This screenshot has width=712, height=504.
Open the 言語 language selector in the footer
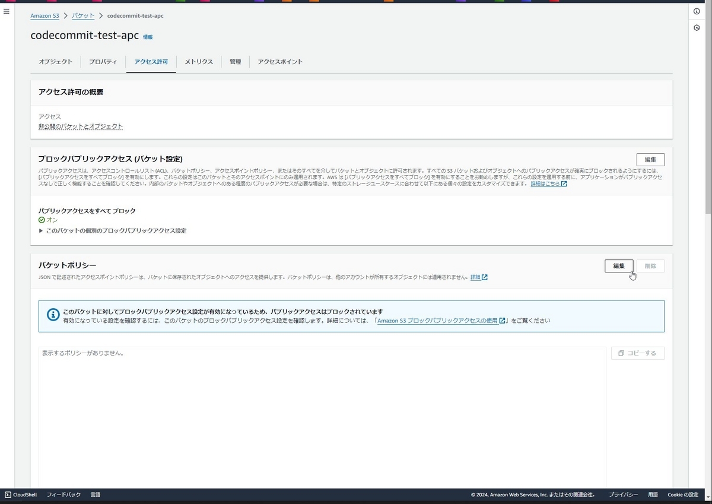pos(96,495)
